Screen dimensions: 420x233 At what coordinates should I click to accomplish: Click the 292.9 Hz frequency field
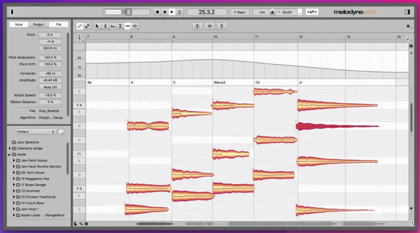[50, 48]
